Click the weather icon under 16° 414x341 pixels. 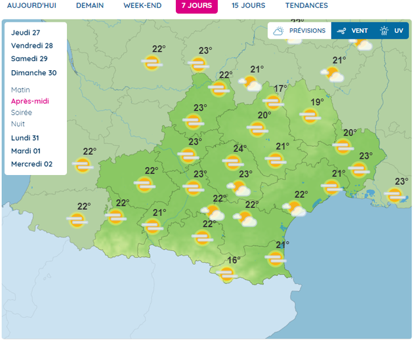[x=227, y=273]
